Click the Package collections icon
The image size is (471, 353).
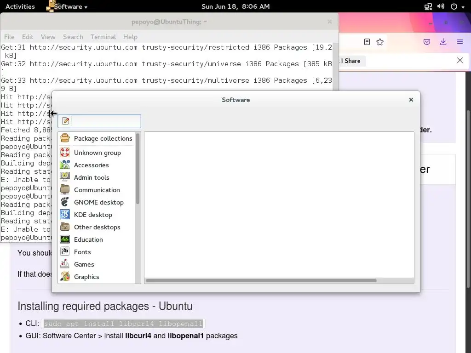coord(65,138)
